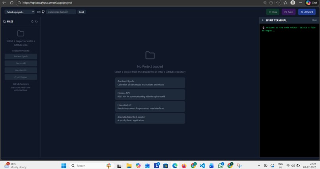The image size is (320, 169).
Task: Click the folder icon beside FILES header
Action: tap(4, 21)
